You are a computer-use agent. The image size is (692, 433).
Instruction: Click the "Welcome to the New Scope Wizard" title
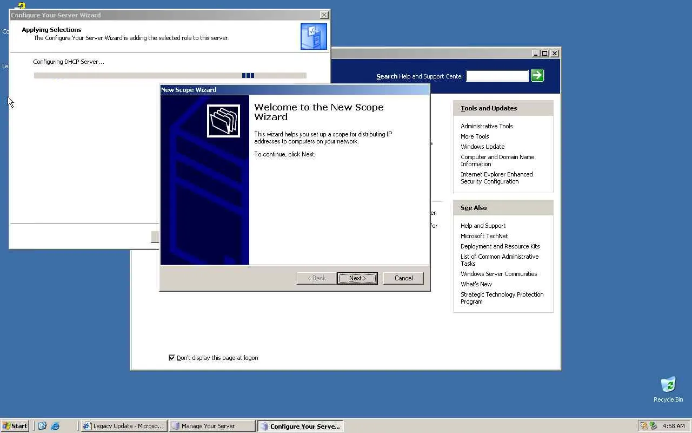(319, 112)
